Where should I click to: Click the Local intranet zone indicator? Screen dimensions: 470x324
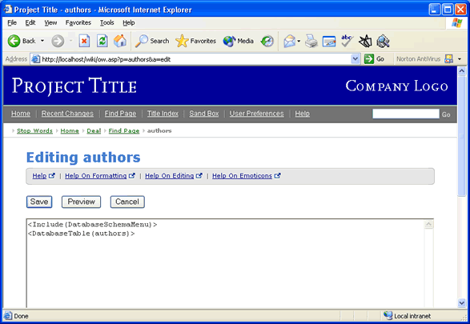(x=407, y=316)
